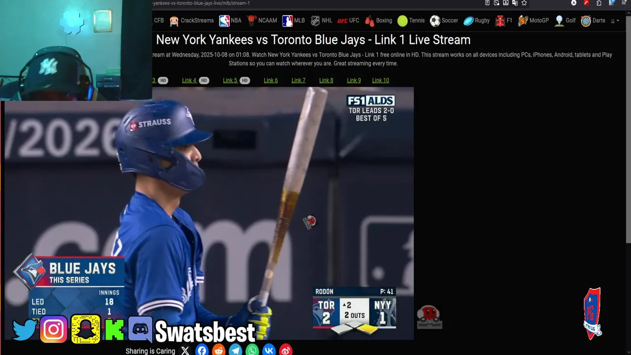The width and height of the screenshot is (631, 355).
Task: Click the browser URL address text
Action: (x=201, y=3)
